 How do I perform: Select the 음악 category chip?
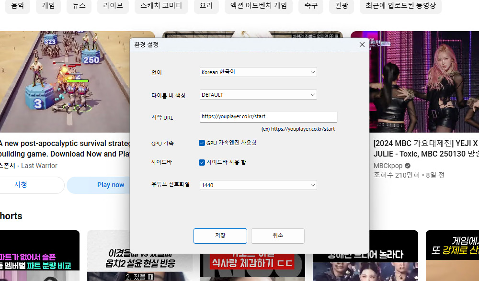[18, 5]
